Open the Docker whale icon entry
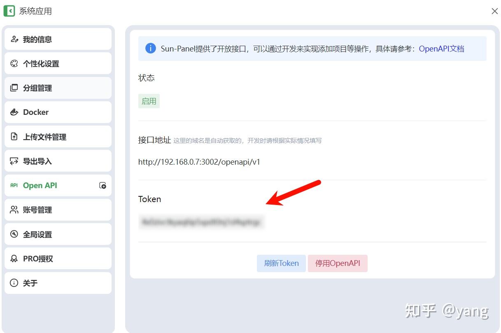This screenshot has height=333, width=501. pos(14,112)
